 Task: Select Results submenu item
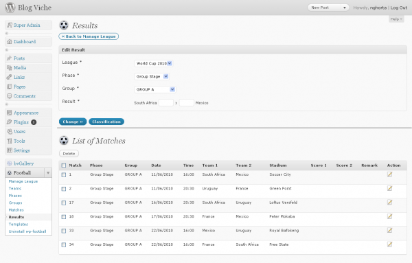coord(16,217)
